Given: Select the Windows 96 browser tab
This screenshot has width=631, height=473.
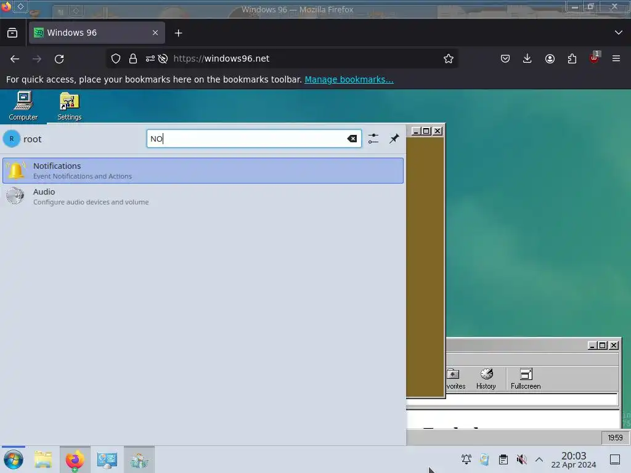Looking at the screenshot, I should pyautogui.click(x=97, y=33).
